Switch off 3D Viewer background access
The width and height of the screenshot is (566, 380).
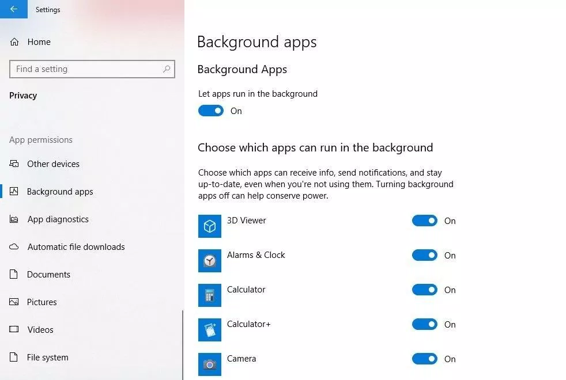click(424, 221)
